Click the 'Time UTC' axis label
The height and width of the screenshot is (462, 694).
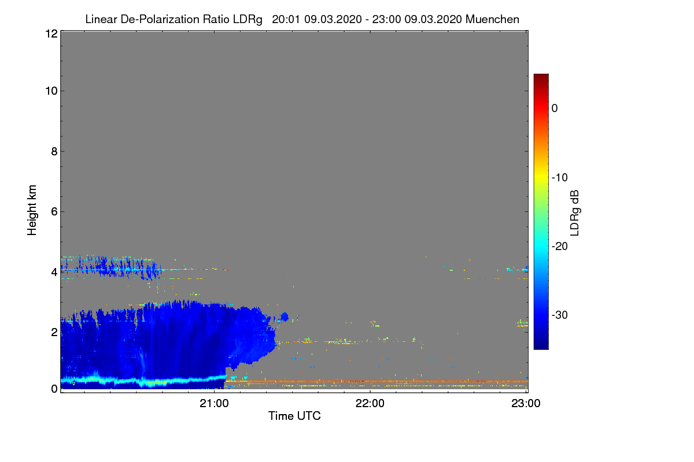(x=294, y=416)
